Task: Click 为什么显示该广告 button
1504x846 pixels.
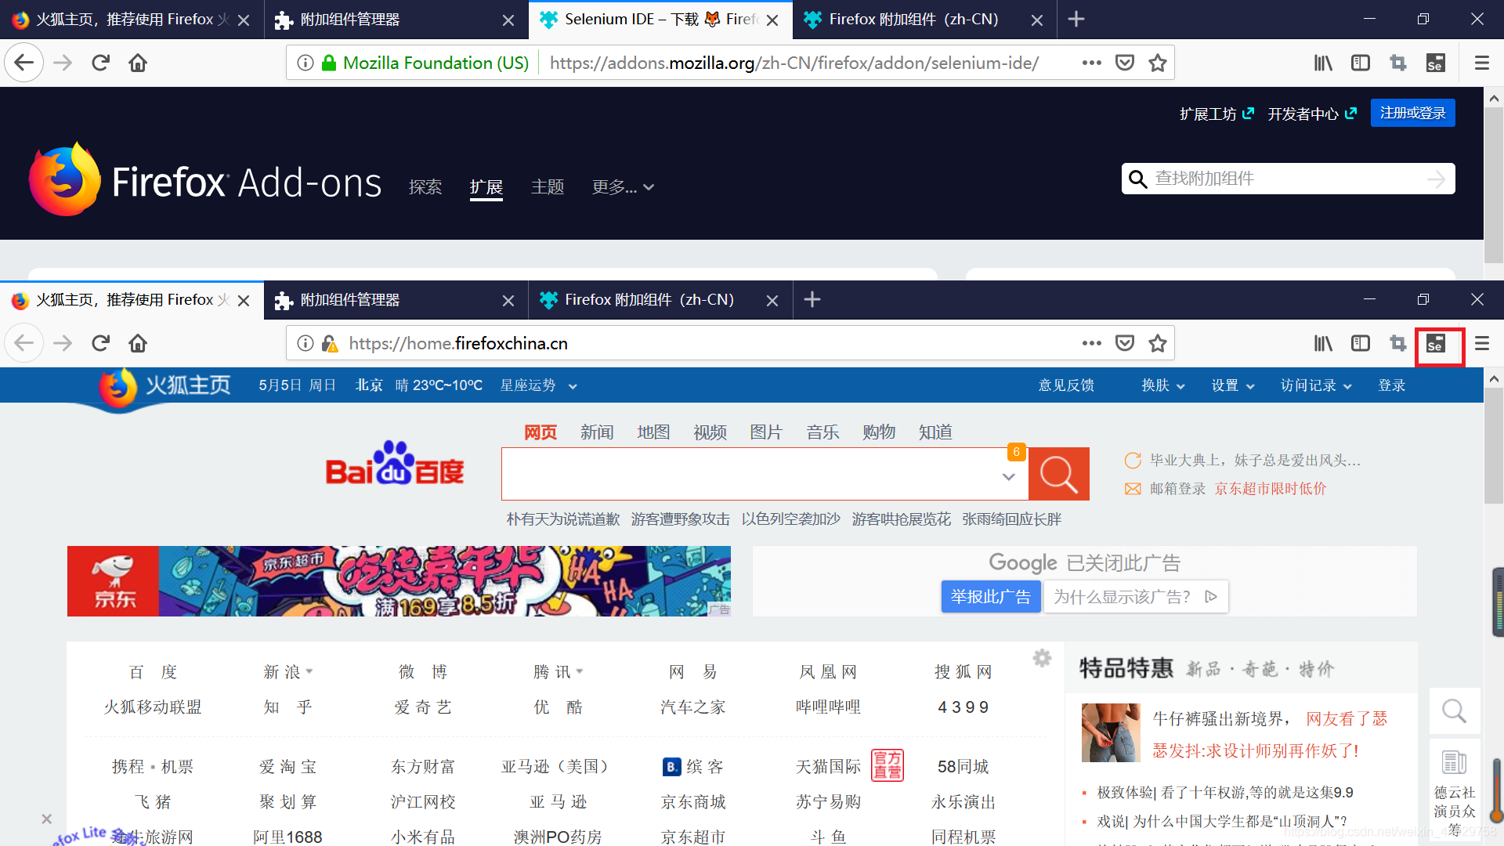Action: pos(1135,597)
